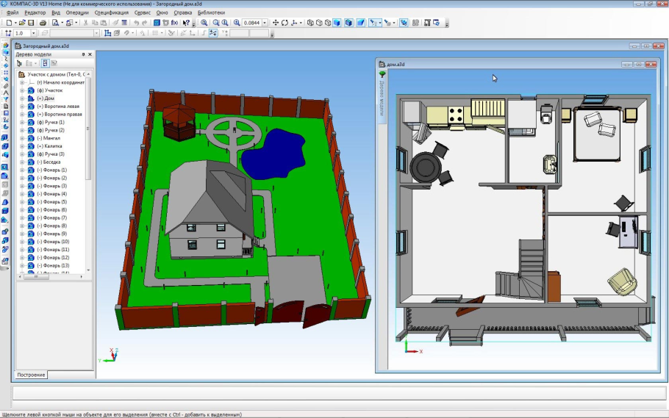Toggle the pin on Дерево модели panel
This screenshot has width=669, height=418.
(x=83, y=54)
